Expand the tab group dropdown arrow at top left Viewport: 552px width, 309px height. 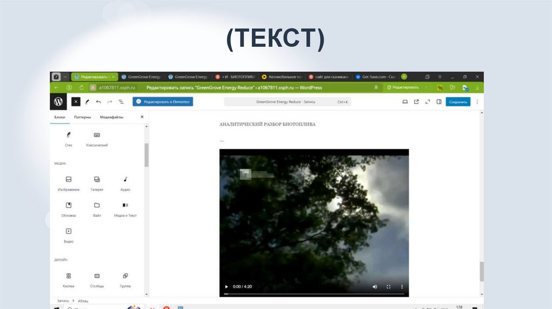pos(65,76)
